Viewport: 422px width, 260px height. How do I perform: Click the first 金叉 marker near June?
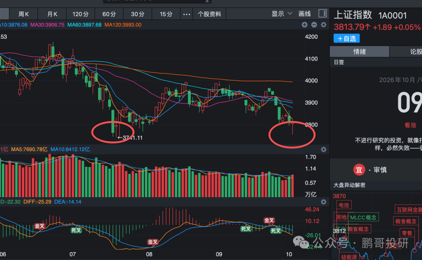39,226
